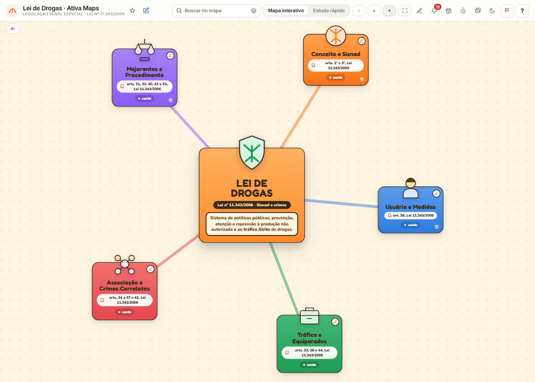
Task: Click the back arrow button
Action: pyautogui.click(x=13, y=29)
